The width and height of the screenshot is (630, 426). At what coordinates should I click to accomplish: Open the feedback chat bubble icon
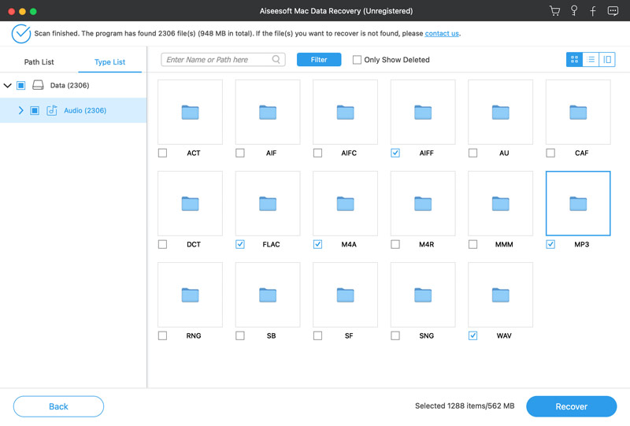pos(613,11)
